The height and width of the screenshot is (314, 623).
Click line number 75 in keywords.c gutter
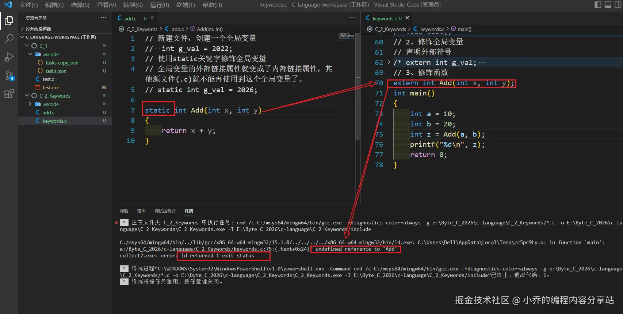(x=379, y=134)
